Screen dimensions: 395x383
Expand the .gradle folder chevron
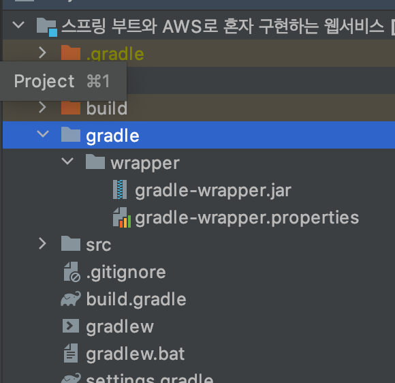pyautogui.click(x=43, y=52)
